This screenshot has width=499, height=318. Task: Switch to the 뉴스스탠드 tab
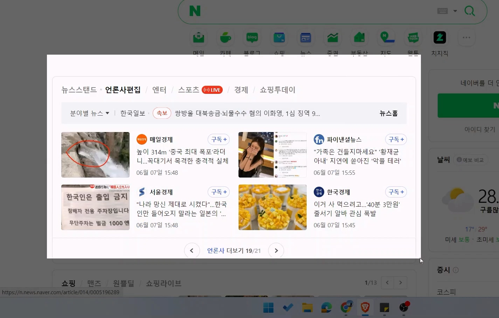[79, 90]
